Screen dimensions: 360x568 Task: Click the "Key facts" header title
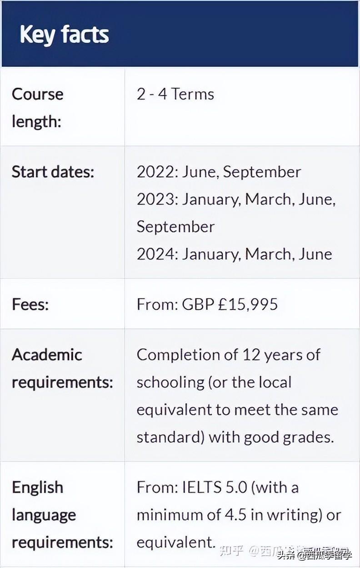[x=64, y=35]
